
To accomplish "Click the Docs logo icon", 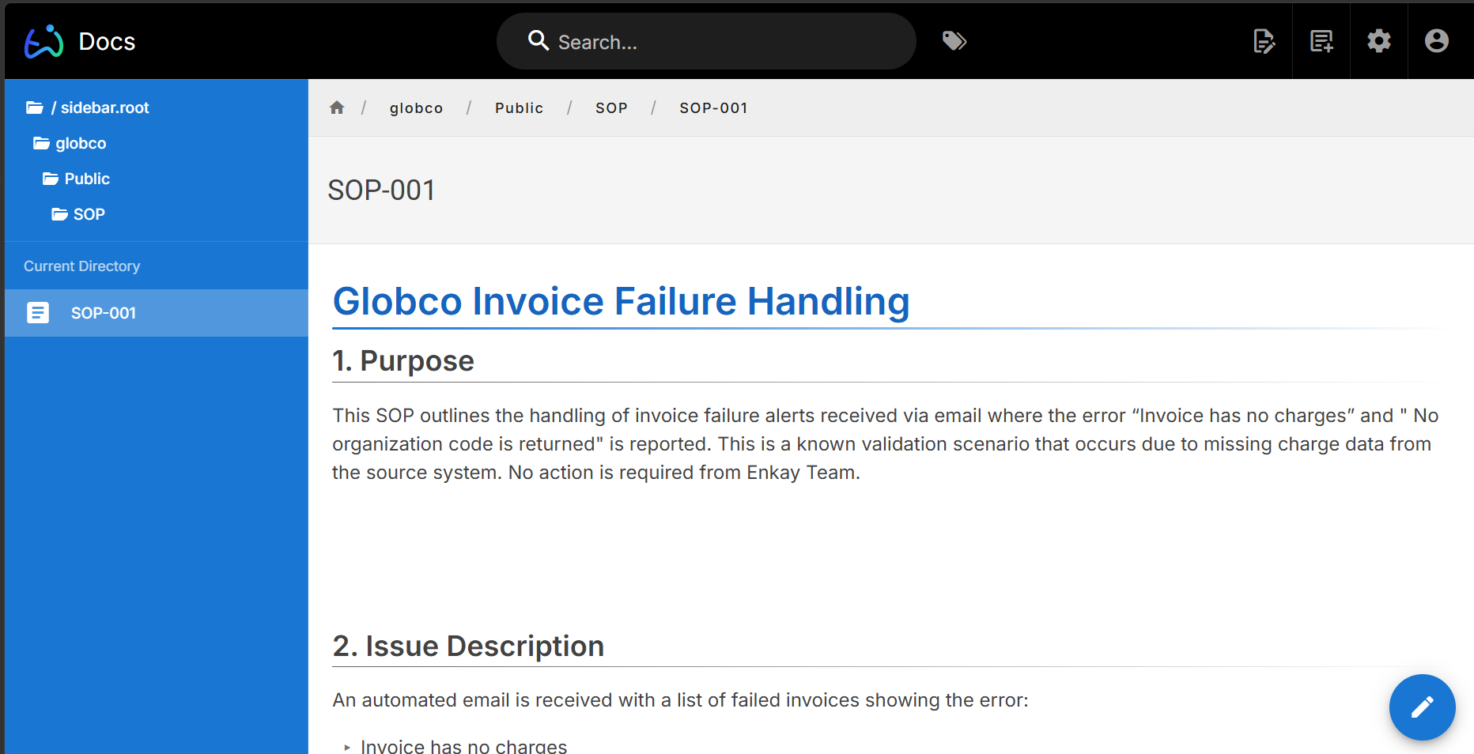I will pos(43,41).
